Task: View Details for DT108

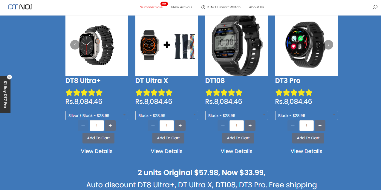Action: 236,151
